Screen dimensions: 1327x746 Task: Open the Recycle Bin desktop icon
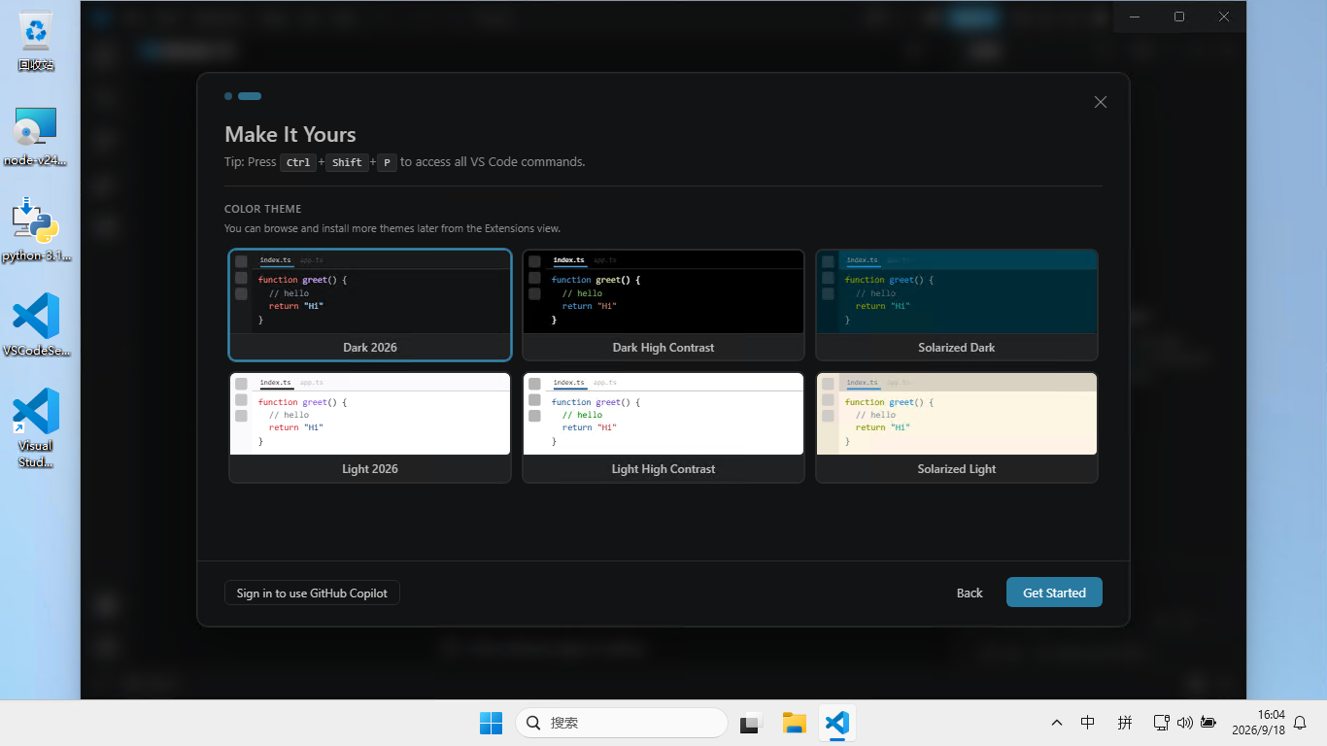36,42
